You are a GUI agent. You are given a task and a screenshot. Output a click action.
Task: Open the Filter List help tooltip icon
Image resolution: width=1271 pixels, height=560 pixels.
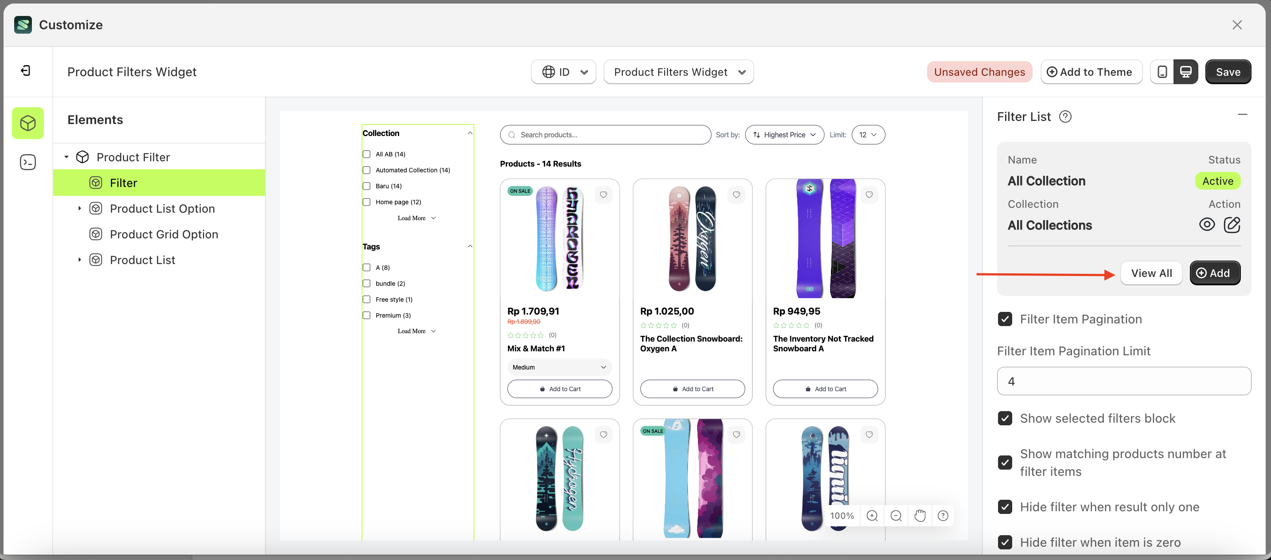[1065, 117]
